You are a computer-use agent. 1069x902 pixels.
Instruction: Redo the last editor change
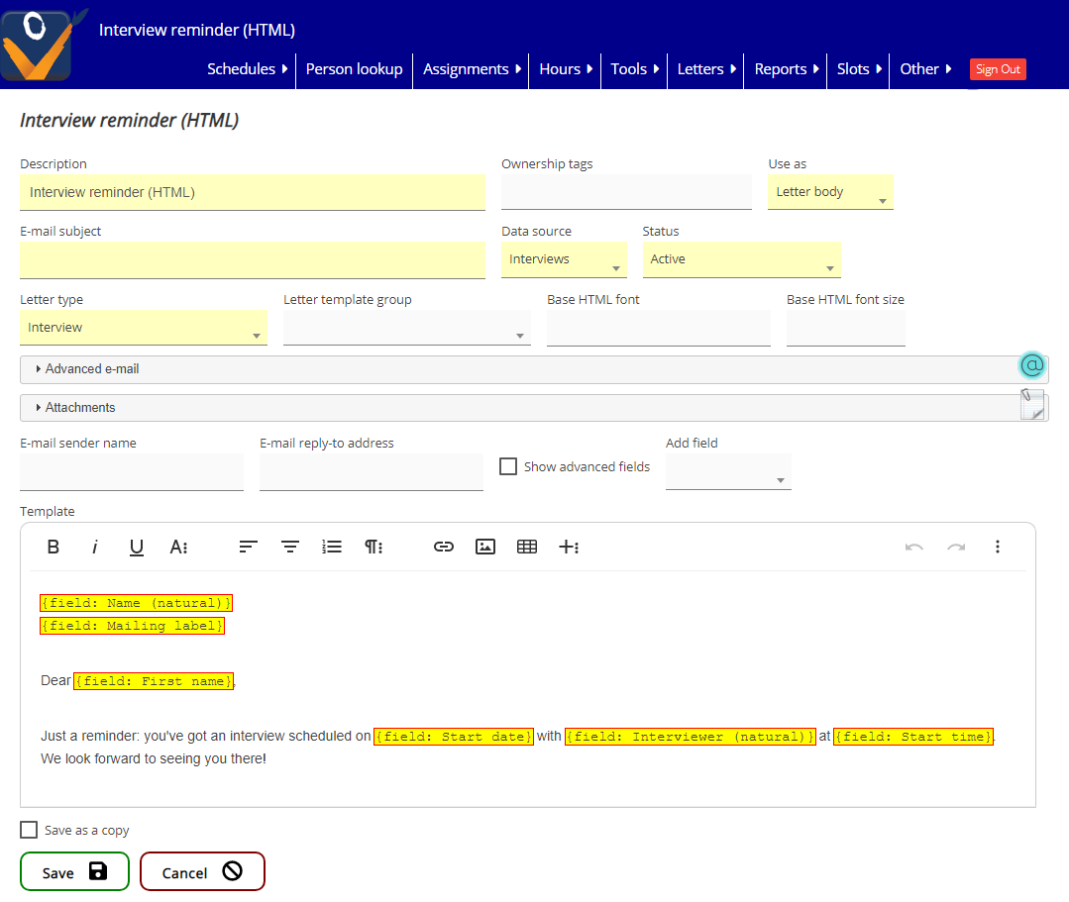pyautogui.click(x=956, y=548)
